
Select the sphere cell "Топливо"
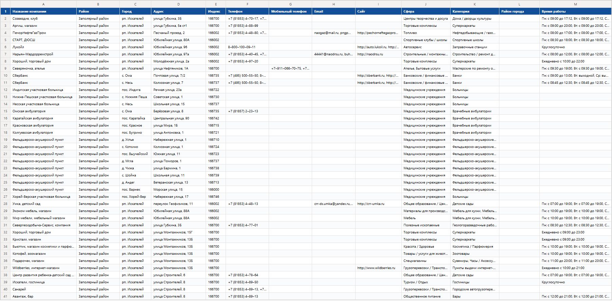426,33
